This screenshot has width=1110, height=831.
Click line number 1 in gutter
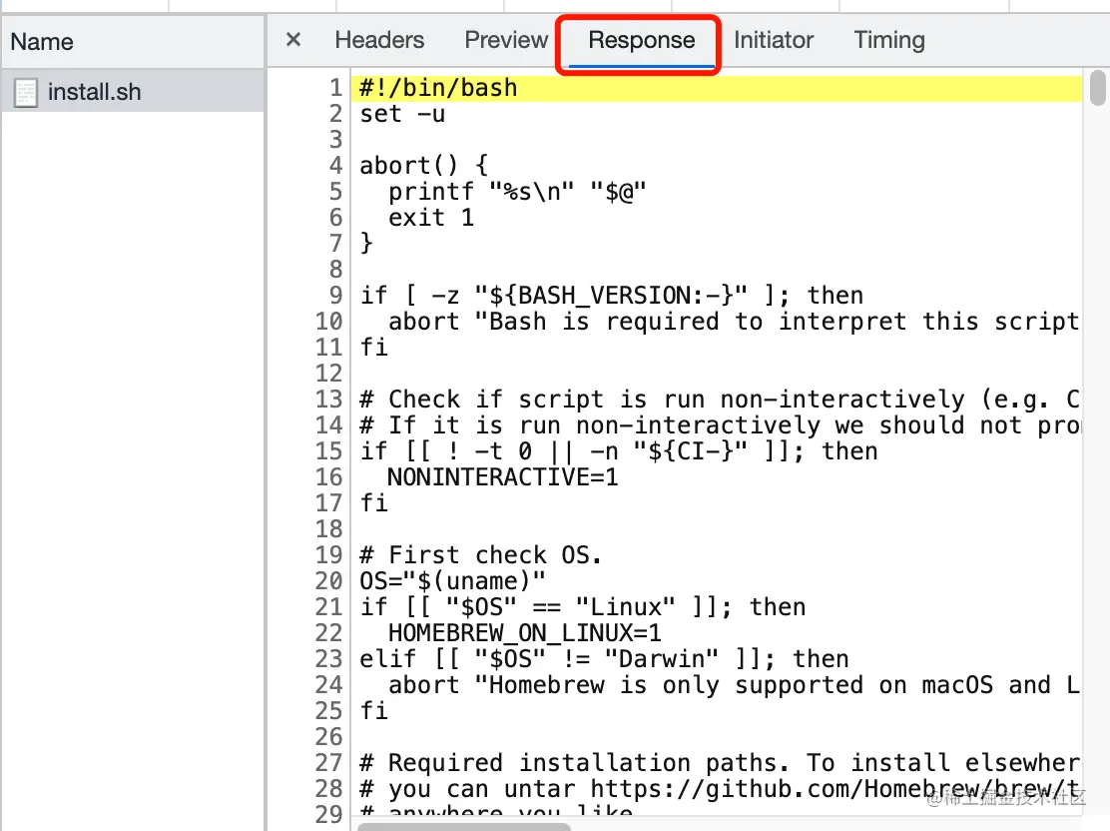(336, 88)
